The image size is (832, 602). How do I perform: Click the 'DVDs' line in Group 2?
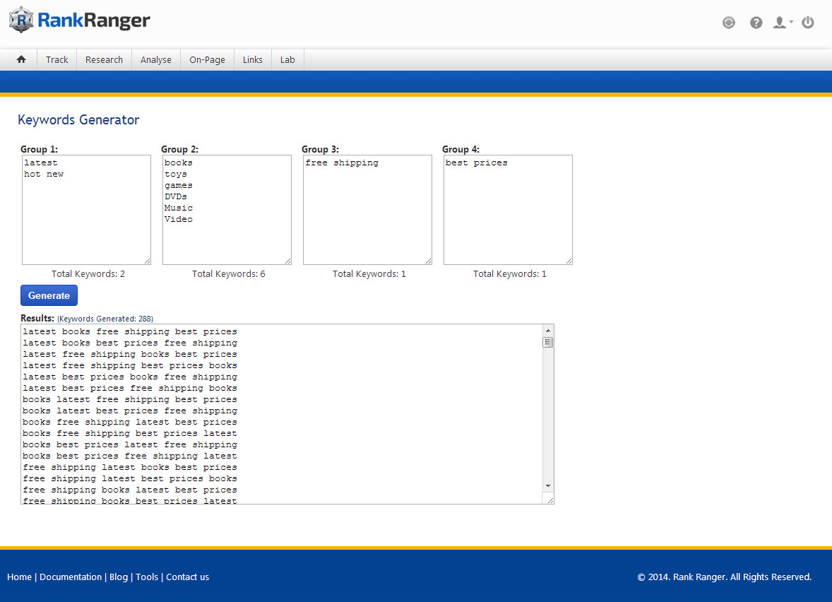tap(176, 196)
